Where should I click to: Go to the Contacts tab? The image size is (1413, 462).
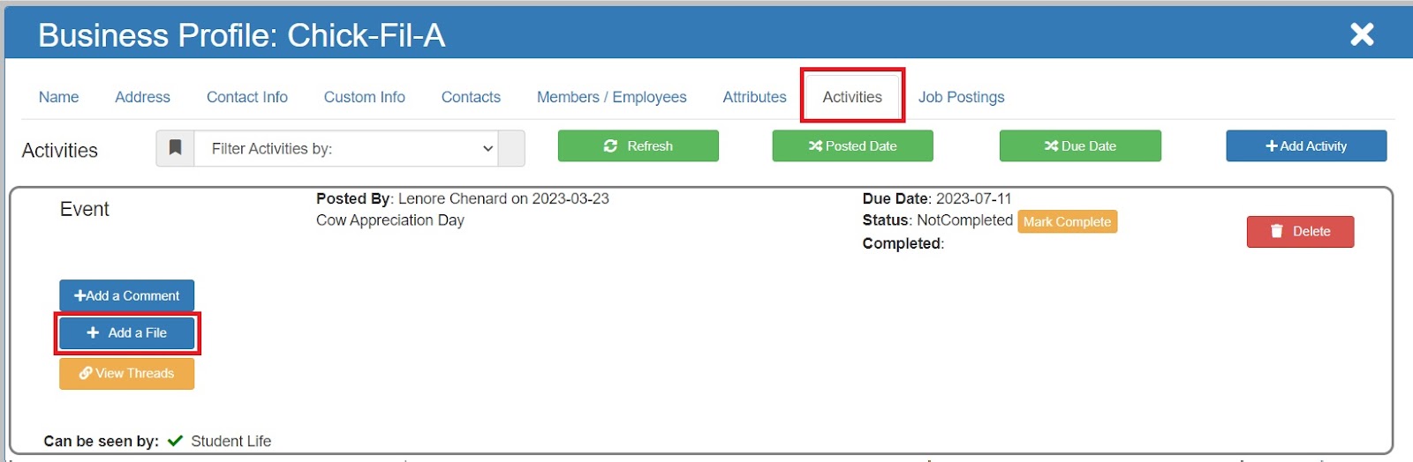pyautogui.click(x=471, y=97)
